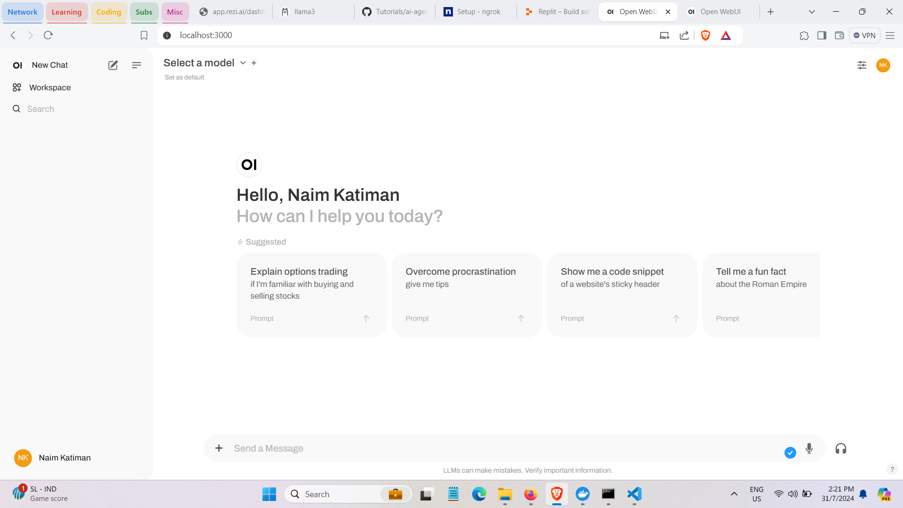903x508 pixels.
Task: Click the Brave Shields lion icon
Action: pos(705,35)
